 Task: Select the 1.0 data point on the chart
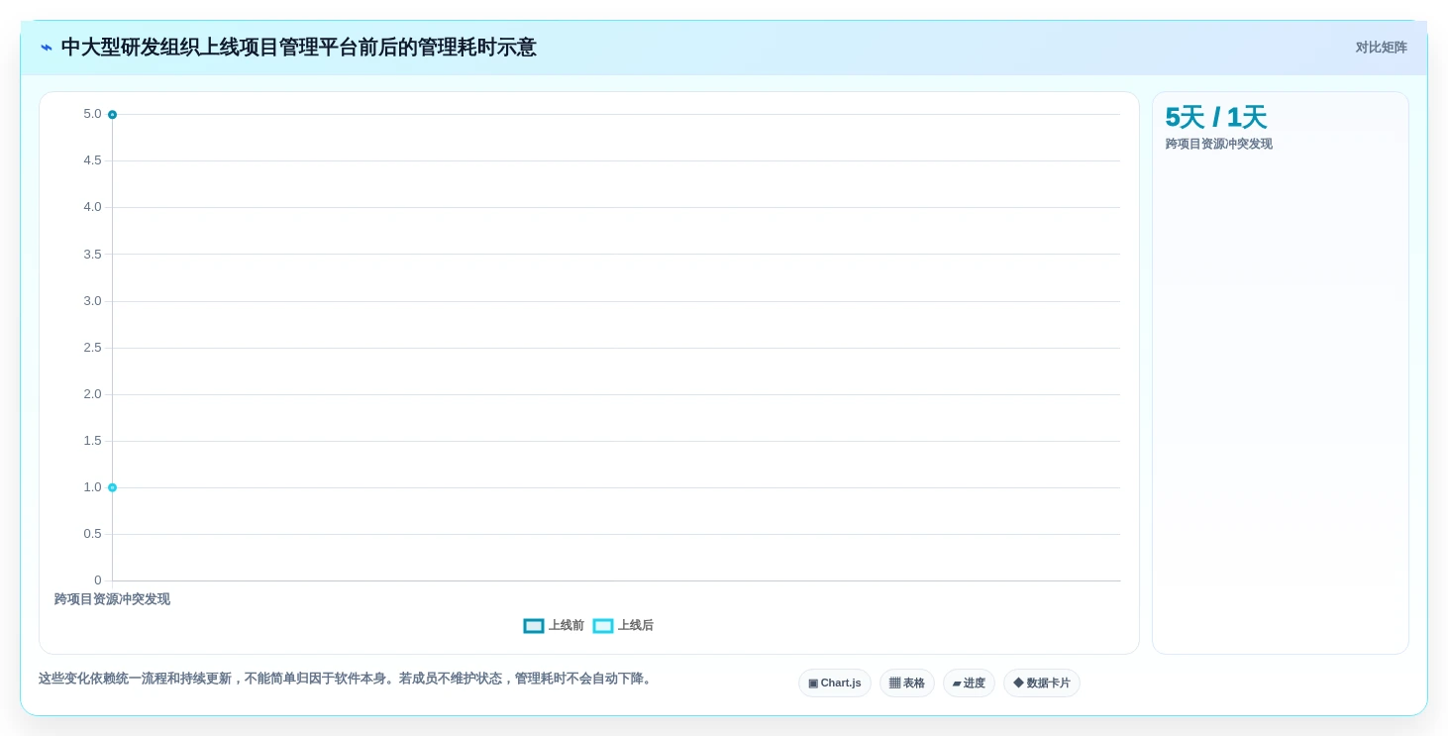point(112,487)
